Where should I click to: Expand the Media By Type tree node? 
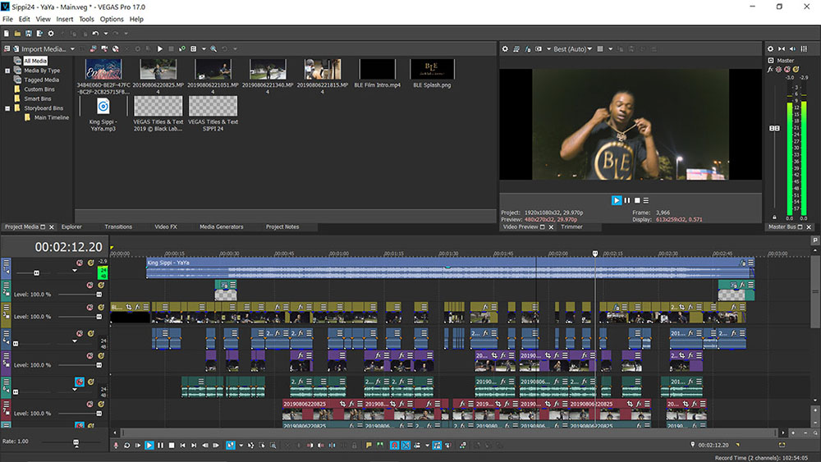pyautogui.click(x=7, y=71)
